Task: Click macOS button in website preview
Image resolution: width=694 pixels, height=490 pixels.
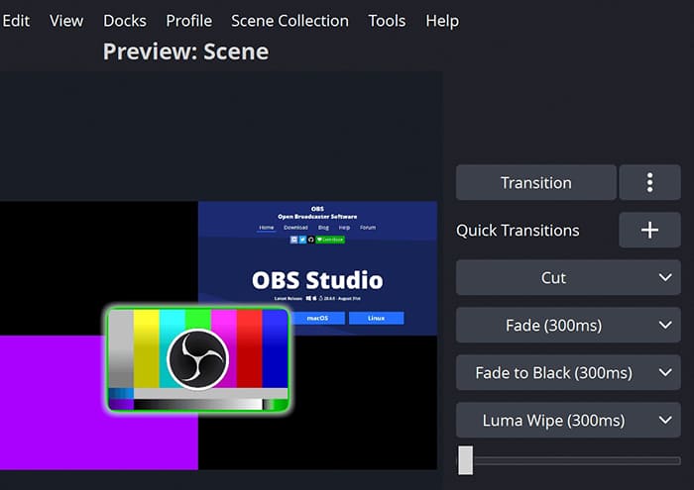Action: point(317,318)
